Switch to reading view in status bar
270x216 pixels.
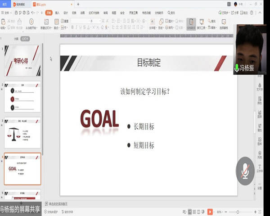point(198,212)
